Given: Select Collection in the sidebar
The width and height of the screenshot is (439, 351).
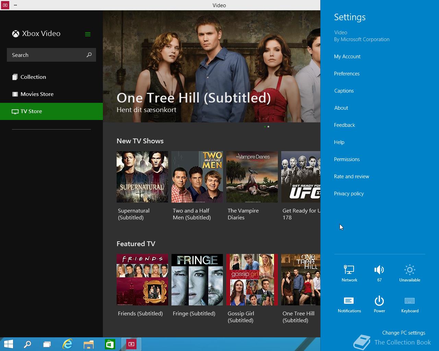Looking at the screenshot, I should click(51, 77).
